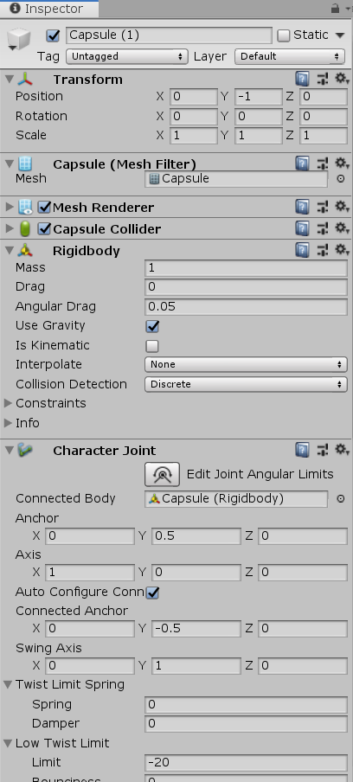Open the Layer dropdown showing Default

(290, 56)
